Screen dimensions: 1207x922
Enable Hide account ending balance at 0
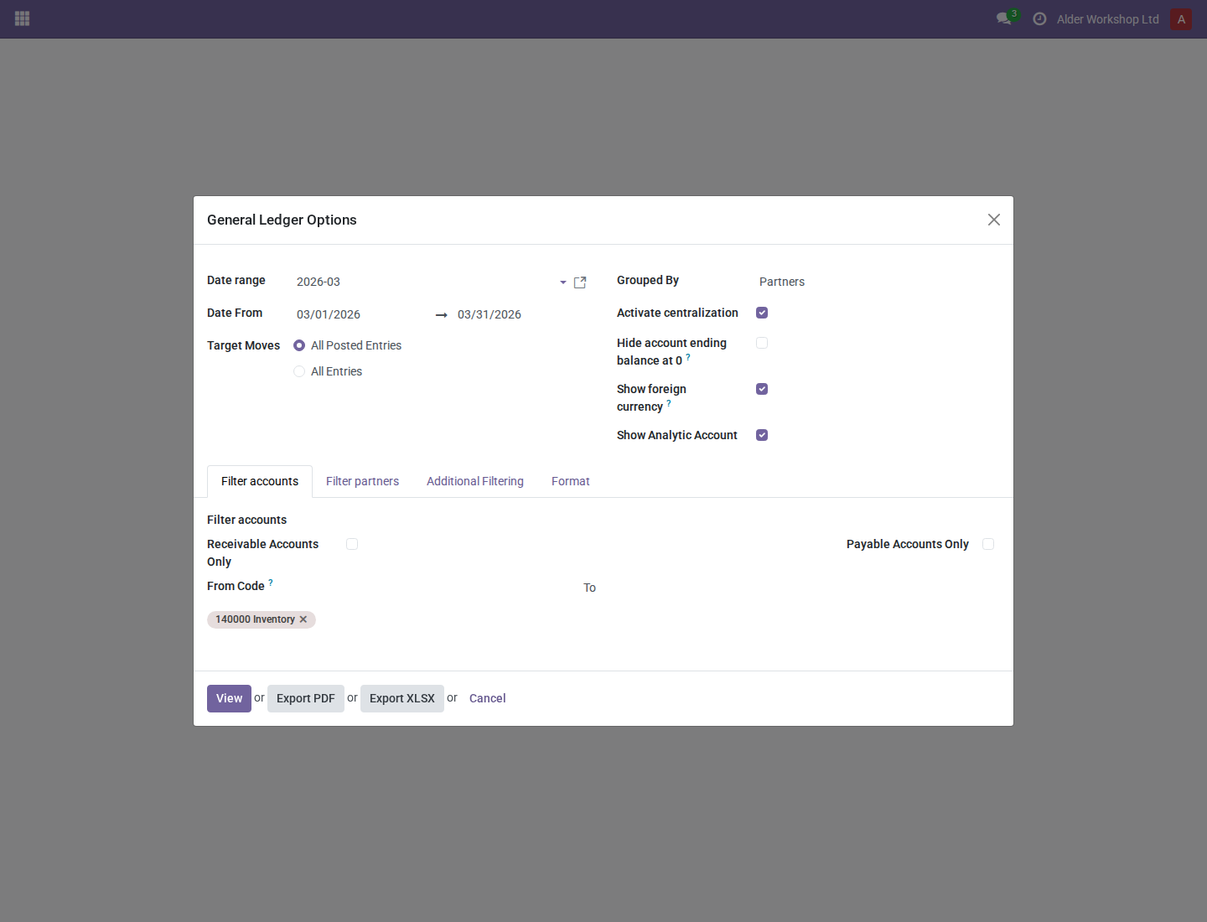(762, 343)
